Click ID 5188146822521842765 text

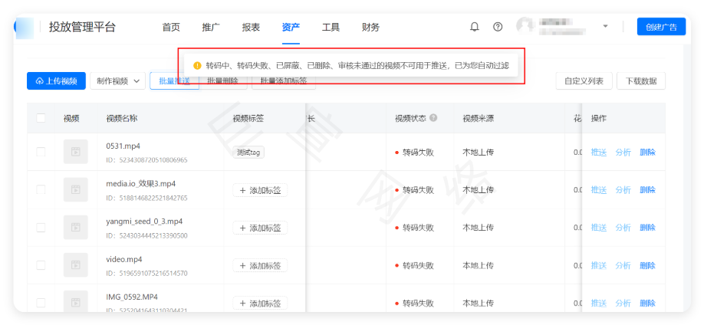[x=146, y=198]
